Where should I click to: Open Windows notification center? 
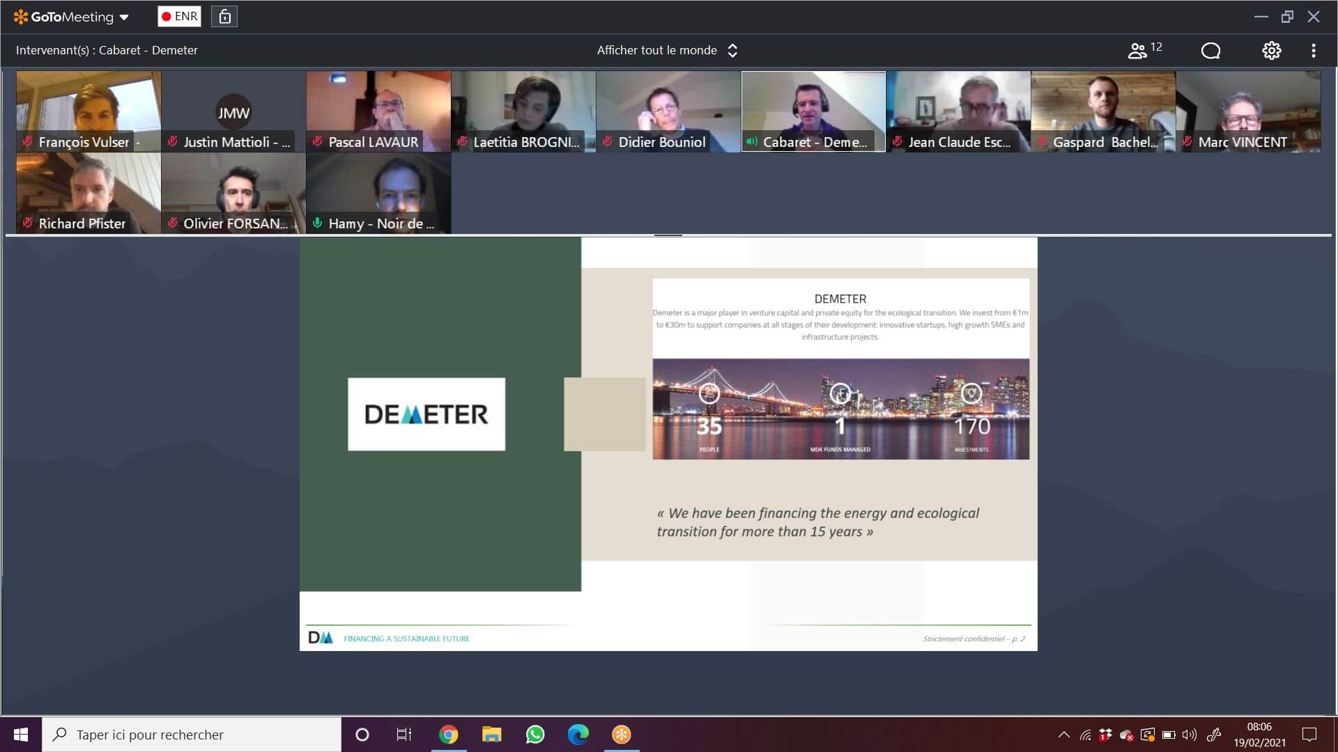point(1309,735)
